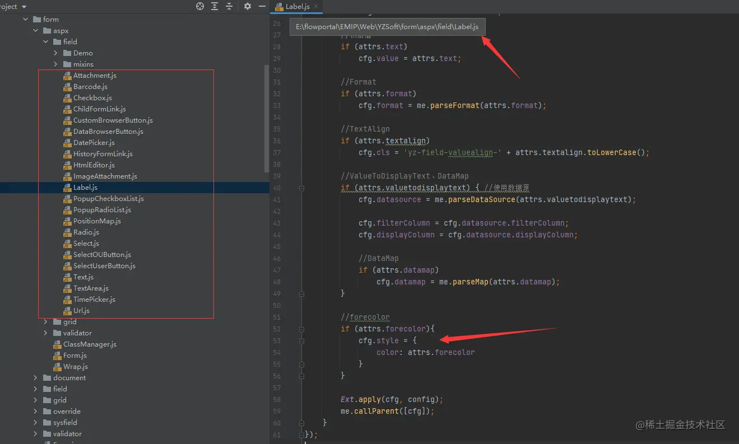The height and width of the screenshot is (444, 739).
Task: Fold the code block at line 40
Action: tap(301, 188)
